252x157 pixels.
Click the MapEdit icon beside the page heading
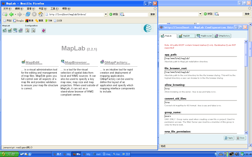pyautogui.click(x=23, y=62)
